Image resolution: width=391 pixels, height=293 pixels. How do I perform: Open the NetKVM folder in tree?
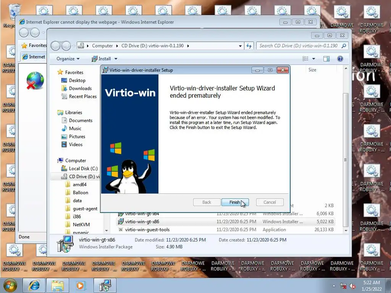pos(81,224)
